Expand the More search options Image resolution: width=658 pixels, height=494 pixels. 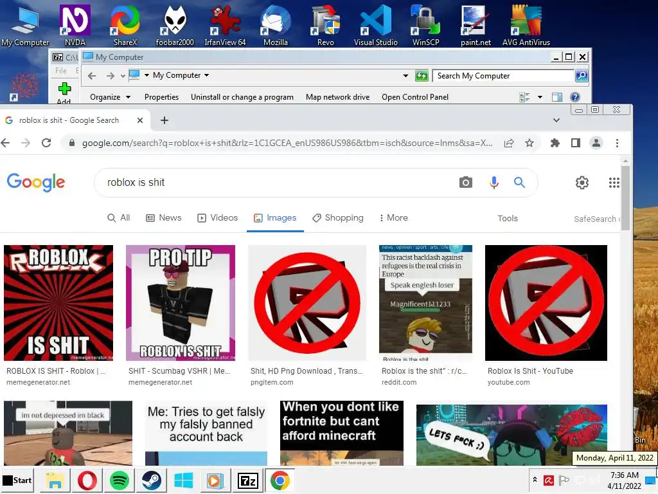[x=394, y=217]
